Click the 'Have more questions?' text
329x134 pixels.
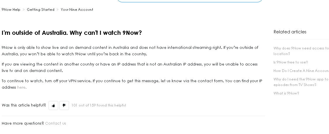point(23,123)
